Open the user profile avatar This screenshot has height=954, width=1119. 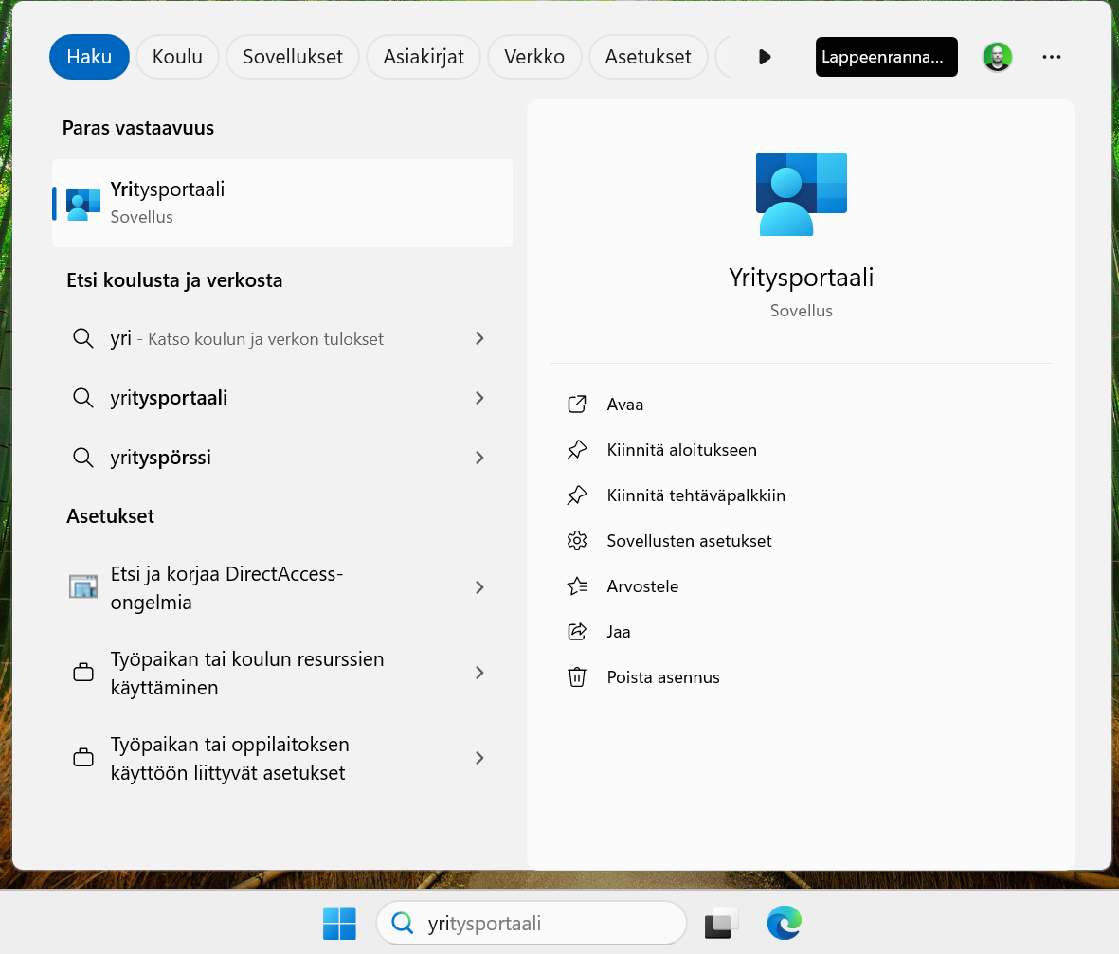point(997,57)
